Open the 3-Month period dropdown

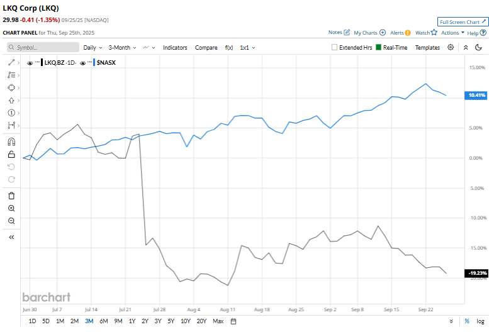(x=122, y=48)
